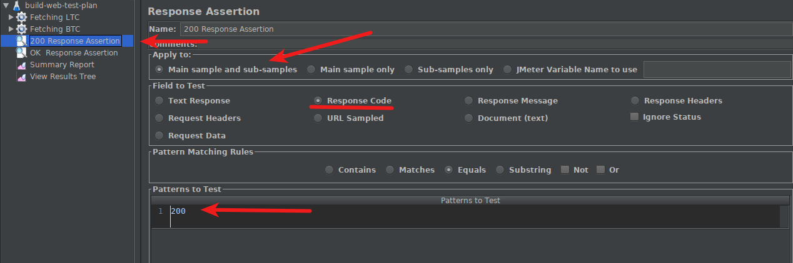The height and width of the screenshot is (263, 793).
Task: Select Sub-samples only option
Action: 408,70
